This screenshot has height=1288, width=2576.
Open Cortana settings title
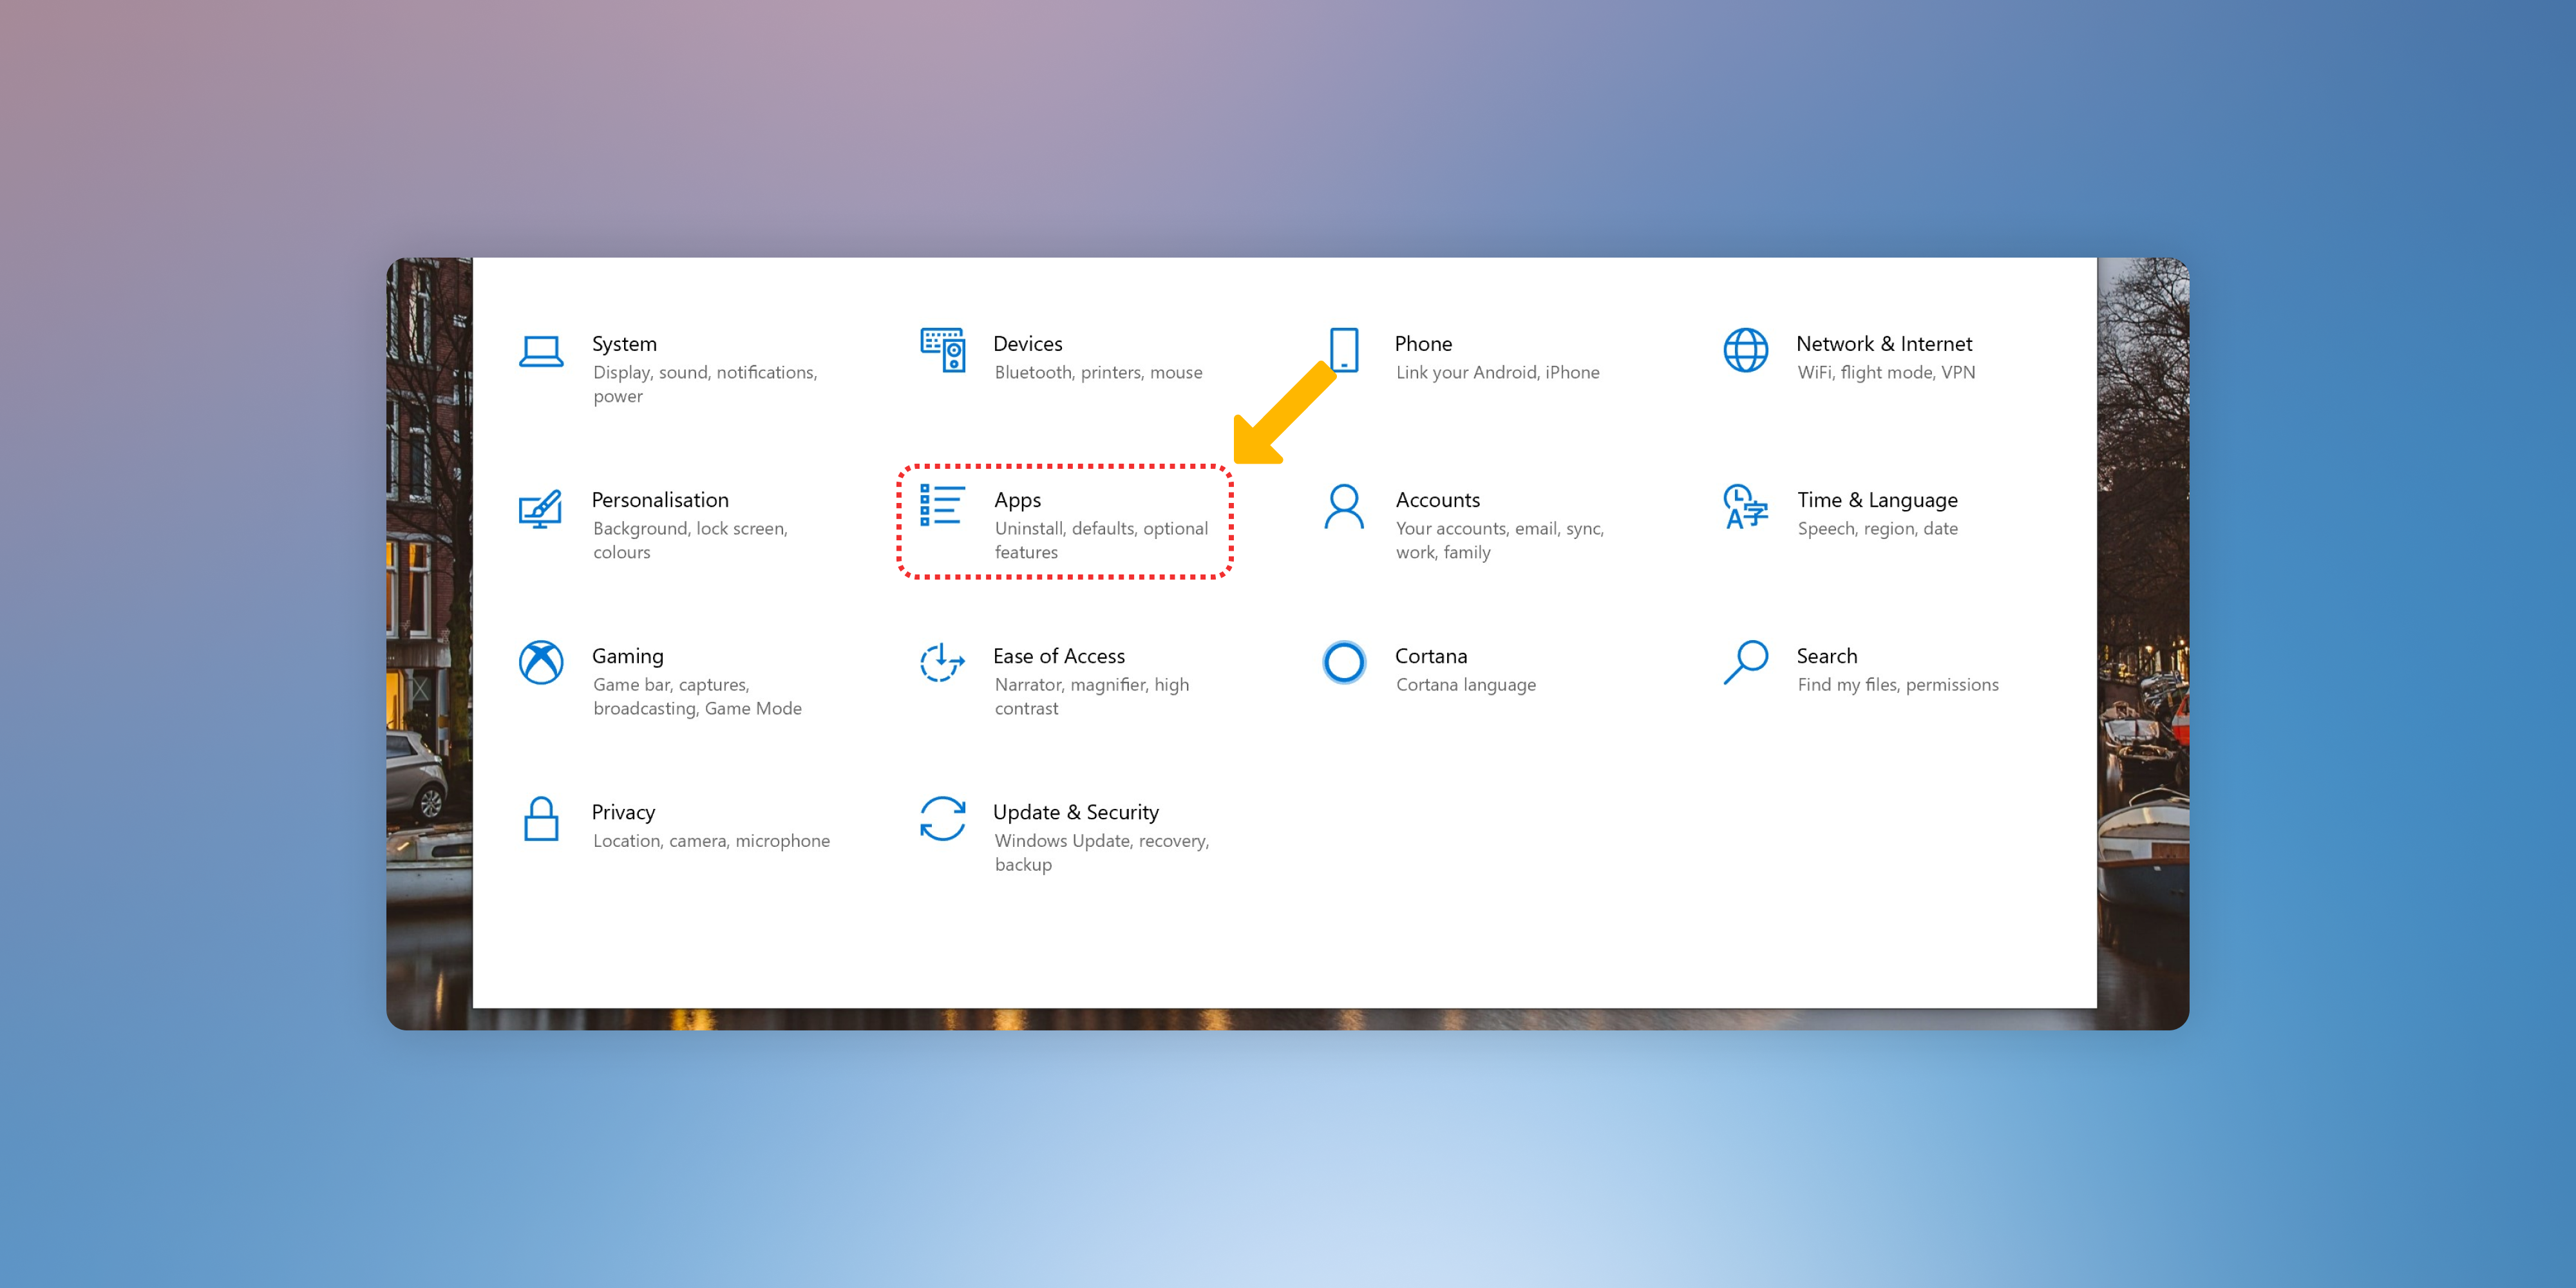point(1431,656)
